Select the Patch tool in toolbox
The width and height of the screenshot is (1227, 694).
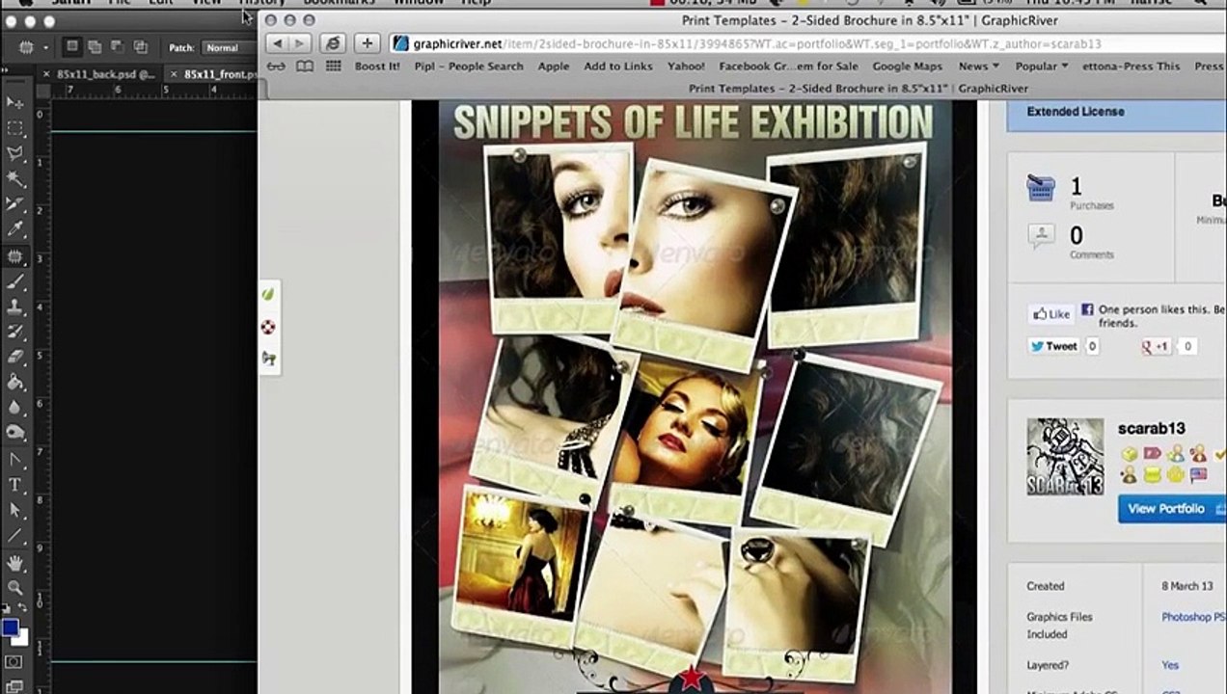[x=14, y=256]
